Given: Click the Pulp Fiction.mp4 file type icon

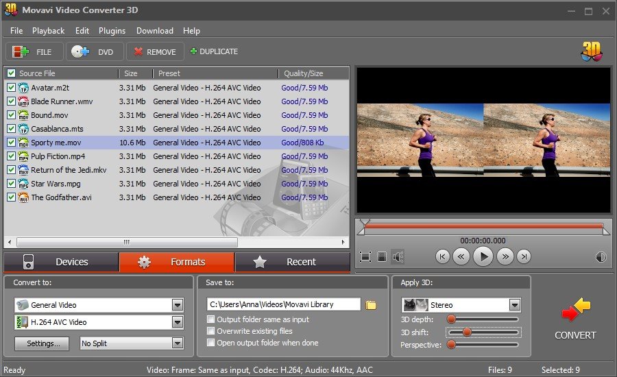Looking at the screenshot, I should point(23,156).
